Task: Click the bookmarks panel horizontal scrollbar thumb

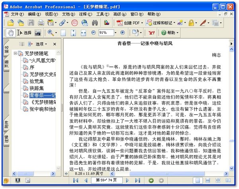Action: (25, 173)
